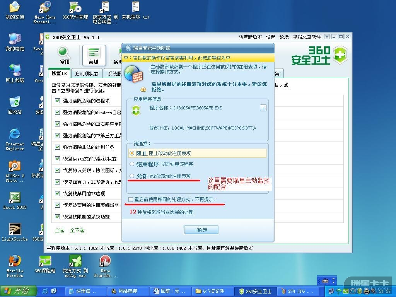396x297 pixels.
Task: Open 我的文档 desktop icon
Action: [15, 10]
